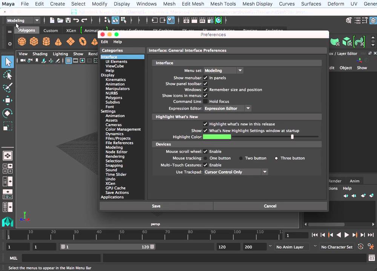Image resolution: width=377 pixels, height=271 pixels.
Task: Click the green Highlight Color swatch
Action: [217, 137]
